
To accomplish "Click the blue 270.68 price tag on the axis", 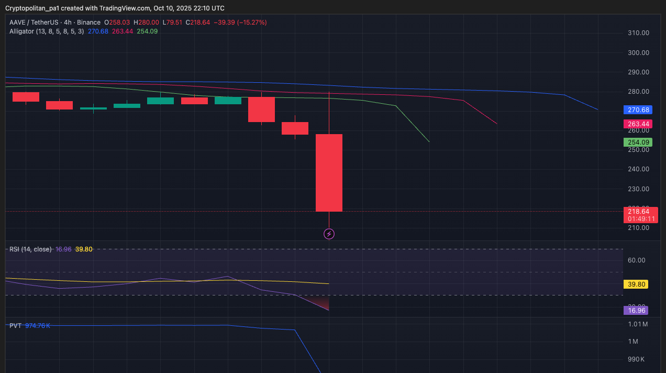I will click(x=638, y=110).
